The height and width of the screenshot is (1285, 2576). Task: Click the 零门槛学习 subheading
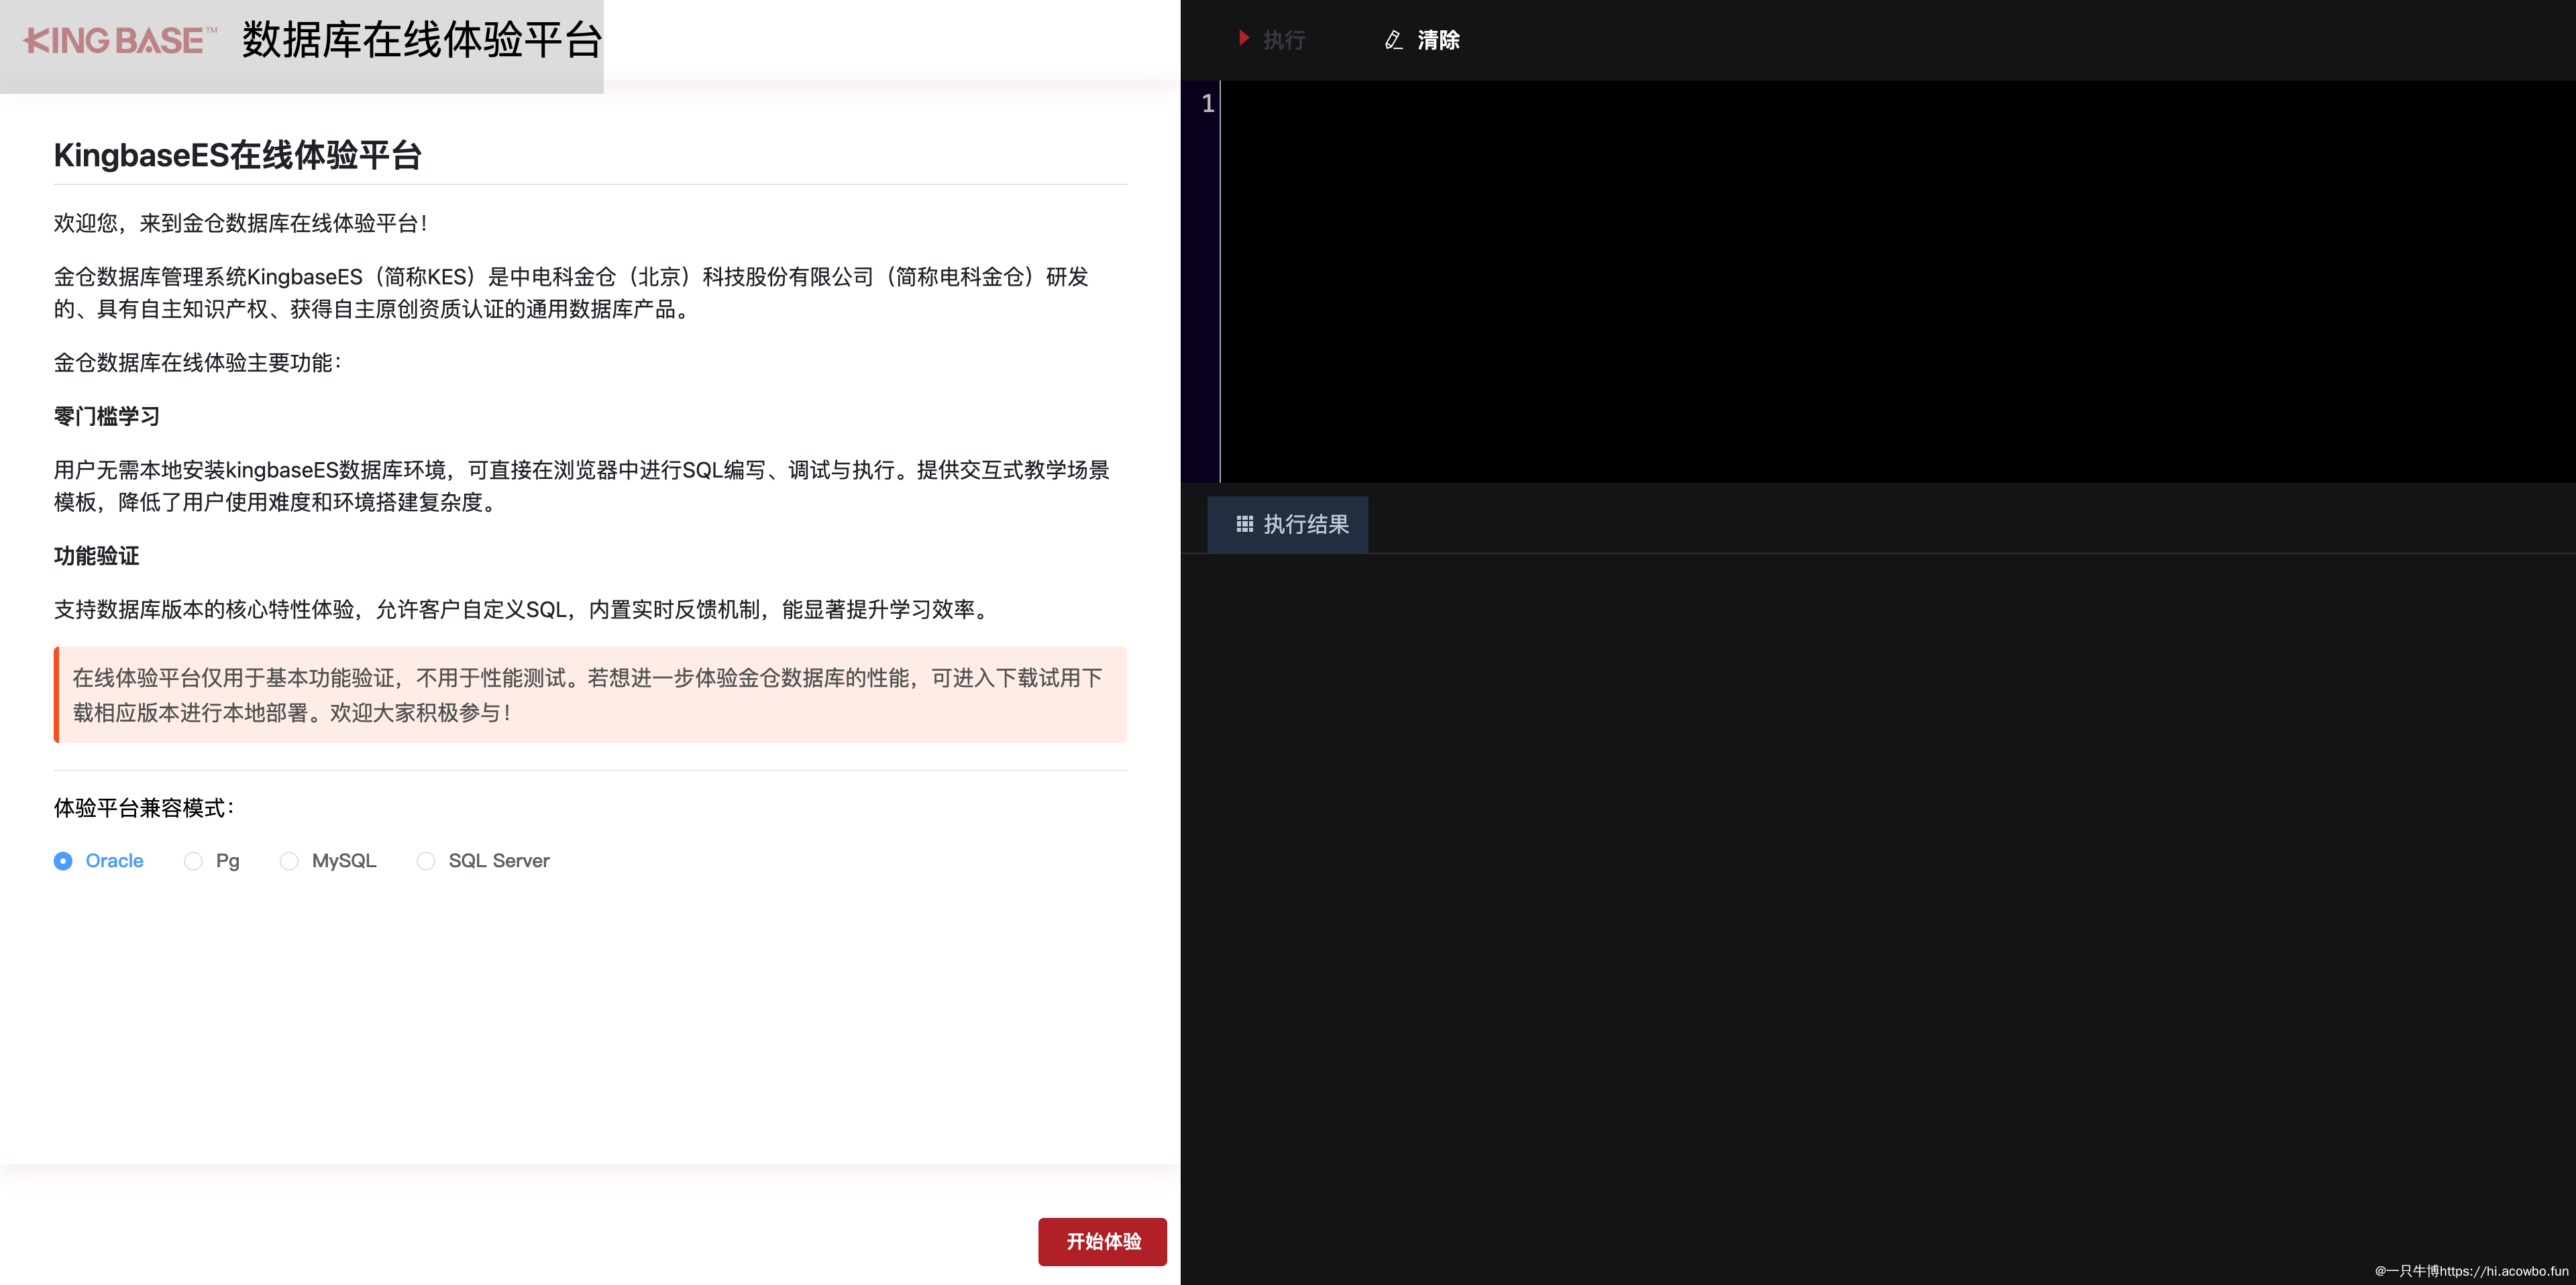[107, 416]
